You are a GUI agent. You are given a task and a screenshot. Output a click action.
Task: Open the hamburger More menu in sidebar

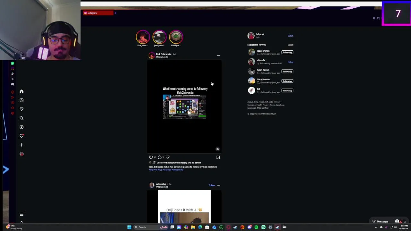22,214
